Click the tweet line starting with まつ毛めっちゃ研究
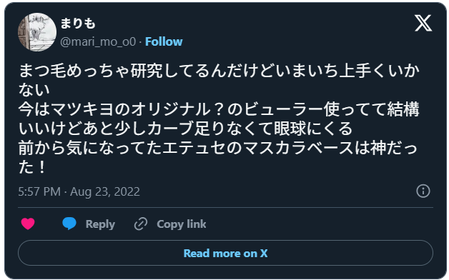The width and height of the screenshot is (449, 280). click(219, 71)
